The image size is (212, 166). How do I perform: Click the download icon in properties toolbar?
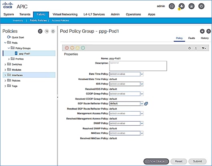click(x=196, y=48)
